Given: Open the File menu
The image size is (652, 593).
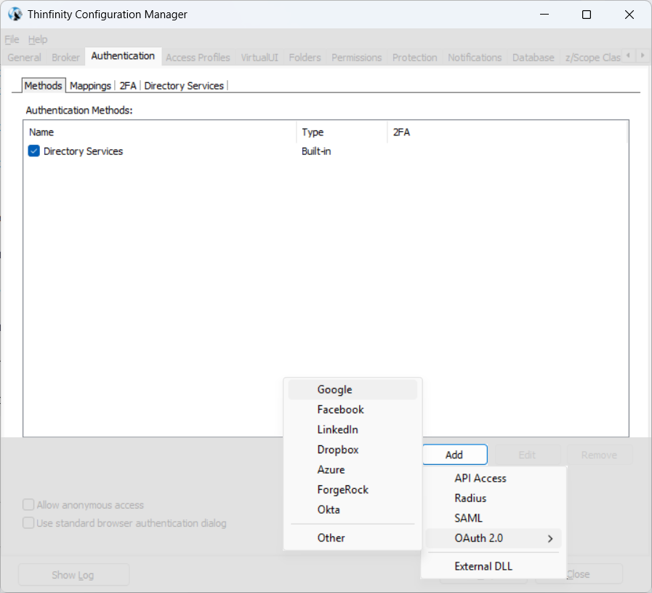Looking at the screenshot, I should (x=12, y=39).
